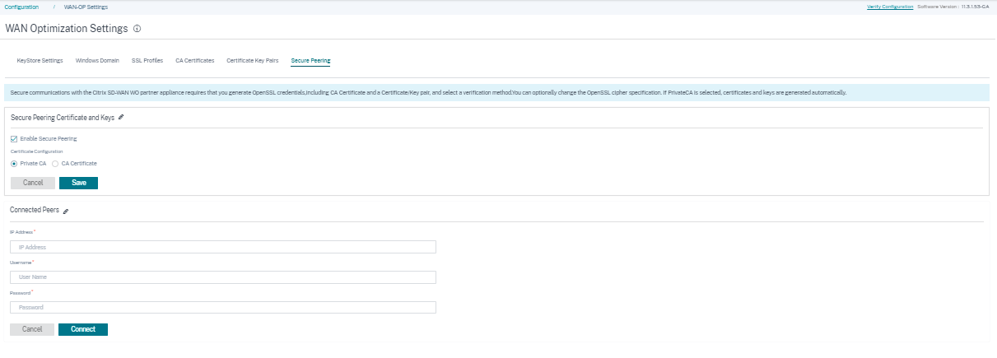Edit Secure Peering Certificate and Keys pencil icon

tap(121, 118)
